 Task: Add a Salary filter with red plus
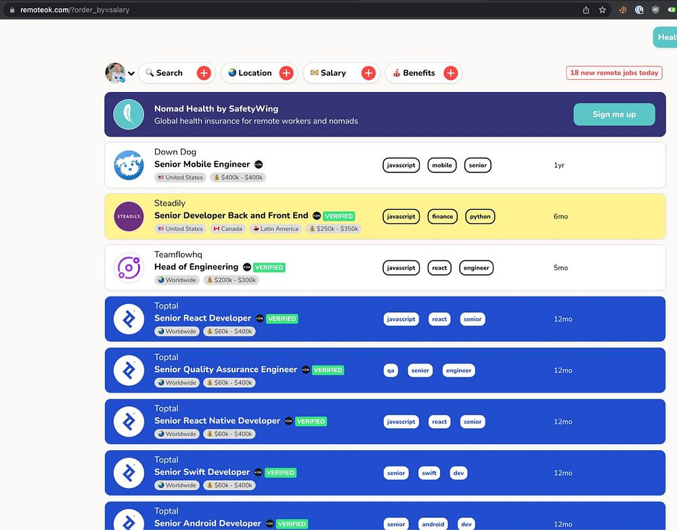click(x=368, y=73)
